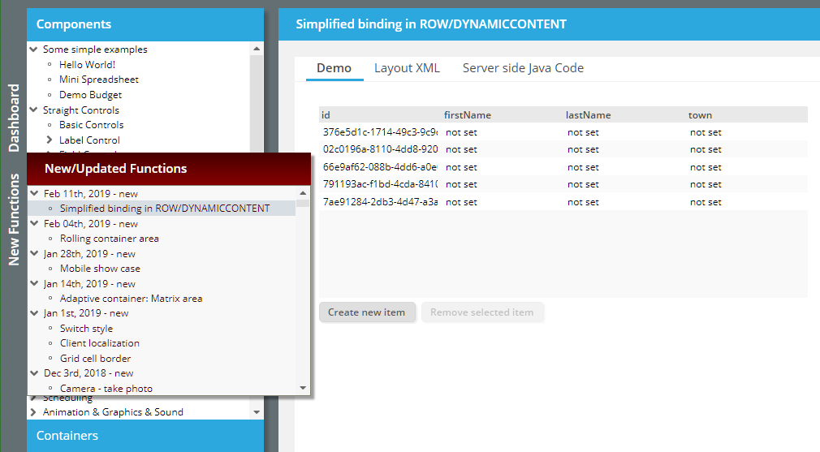Expand Animation & Graphics & Sound node
820x452 pixels.
(33, 412)
